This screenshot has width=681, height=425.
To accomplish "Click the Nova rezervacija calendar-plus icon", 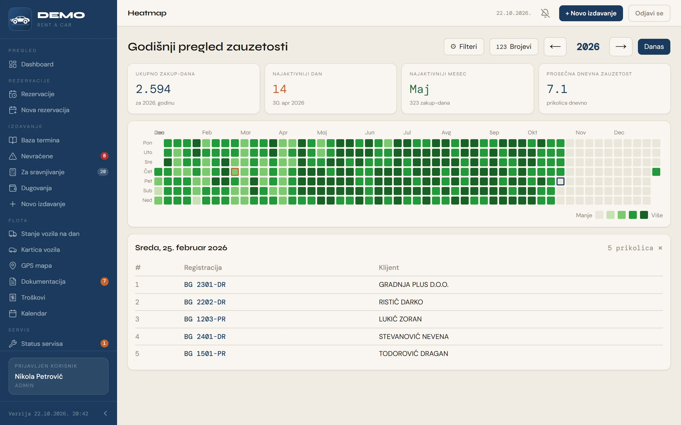I will pos(13,110).
